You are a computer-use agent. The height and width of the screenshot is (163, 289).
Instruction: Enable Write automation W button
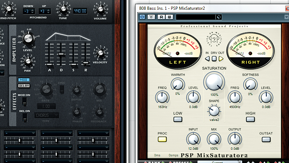169,17
